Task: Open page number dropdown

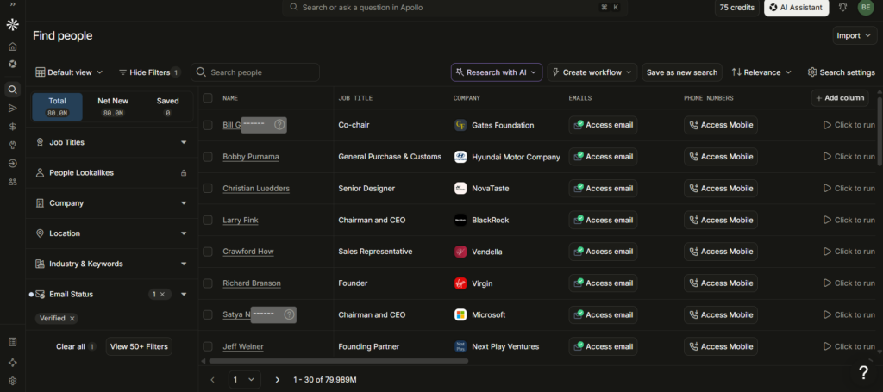Action: click(x=244, y=380)
